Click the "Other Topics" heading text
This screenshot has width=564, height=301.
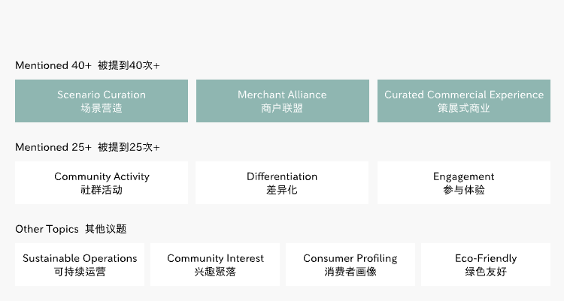click(47, 229)
